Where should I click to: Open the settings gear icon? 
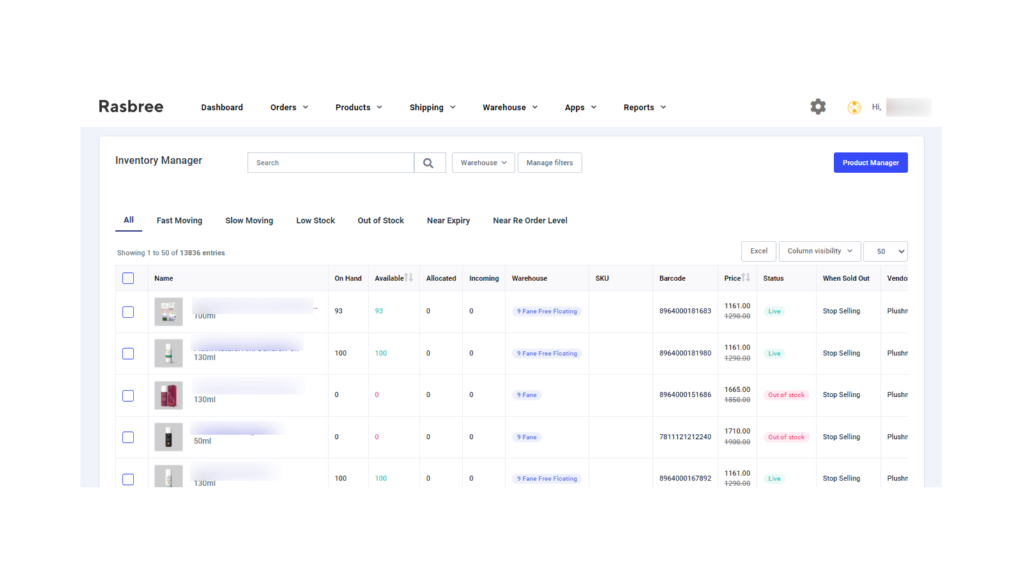(x=818, y=107)
